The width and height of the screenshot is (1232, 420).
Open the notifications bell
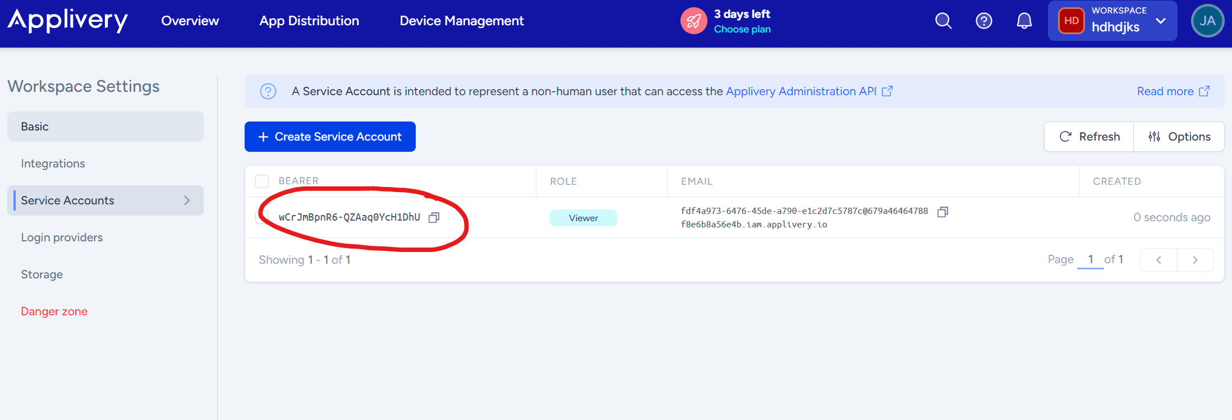coord(1024,21)
